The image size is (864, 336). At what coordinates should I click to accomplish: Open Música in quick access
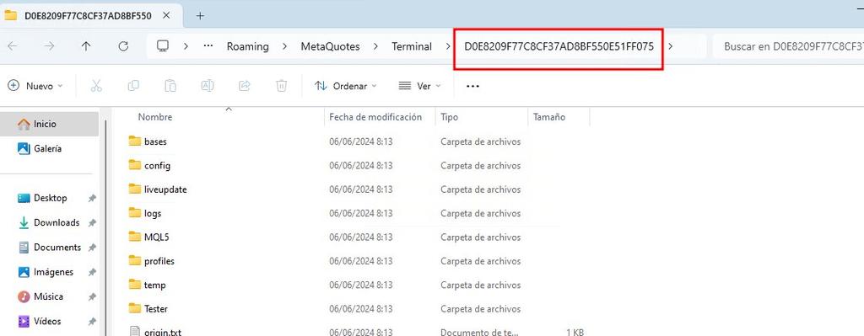pyautogui.click(x=48, y=296)
